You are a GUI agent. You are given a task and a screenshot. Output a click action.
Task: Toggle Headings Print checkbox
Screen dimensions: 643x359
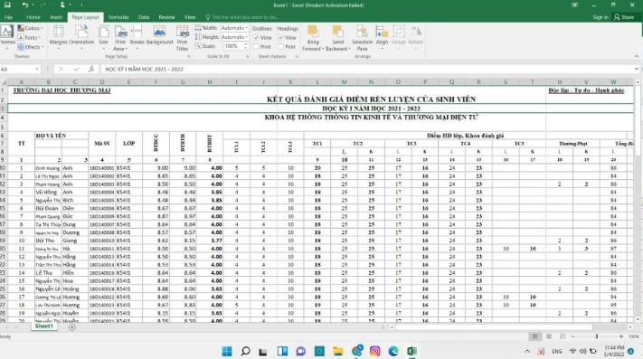pyautogui.click(x=281, y=47)
